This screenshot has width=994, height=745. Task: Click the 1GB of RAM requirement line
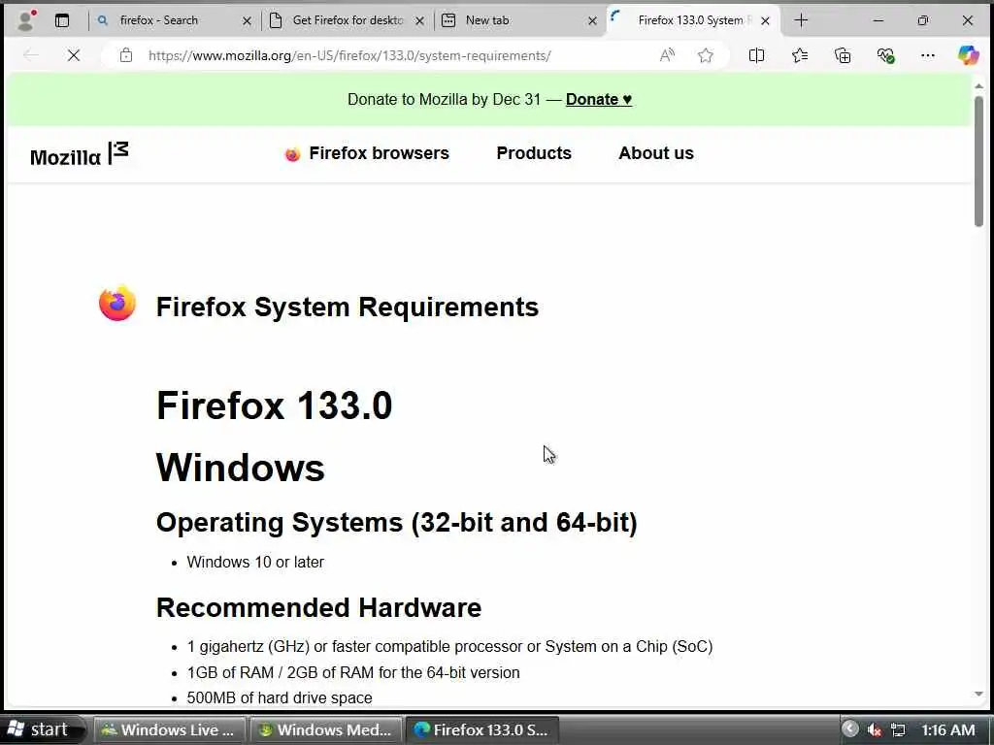tap(353, 672)
